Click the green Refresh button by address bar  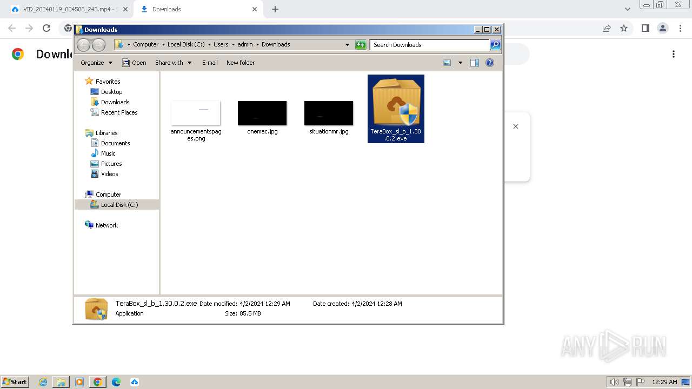point(361,45)
